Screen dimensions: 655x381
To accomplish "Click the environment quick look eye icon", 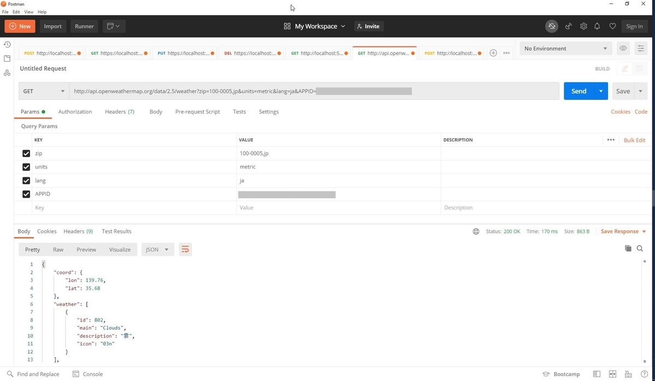I will pos(623,49).
